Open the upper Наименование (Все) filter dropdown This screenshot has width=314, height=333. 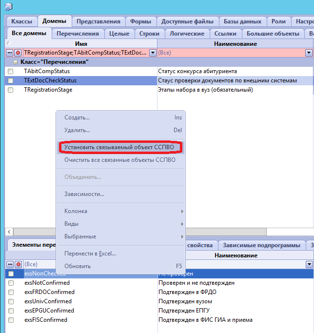point(309,53)
